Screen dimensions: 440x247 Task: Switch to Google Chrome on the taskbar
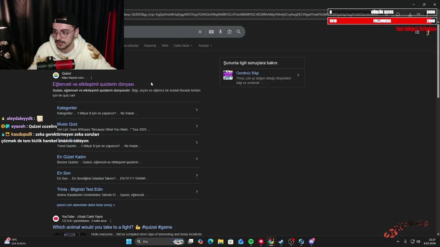pos(271,242)
